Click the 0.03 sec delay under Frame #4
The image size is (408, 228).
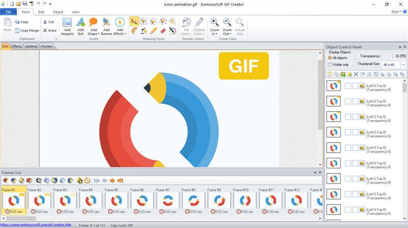pyautogui.click(x=91, y=212)
